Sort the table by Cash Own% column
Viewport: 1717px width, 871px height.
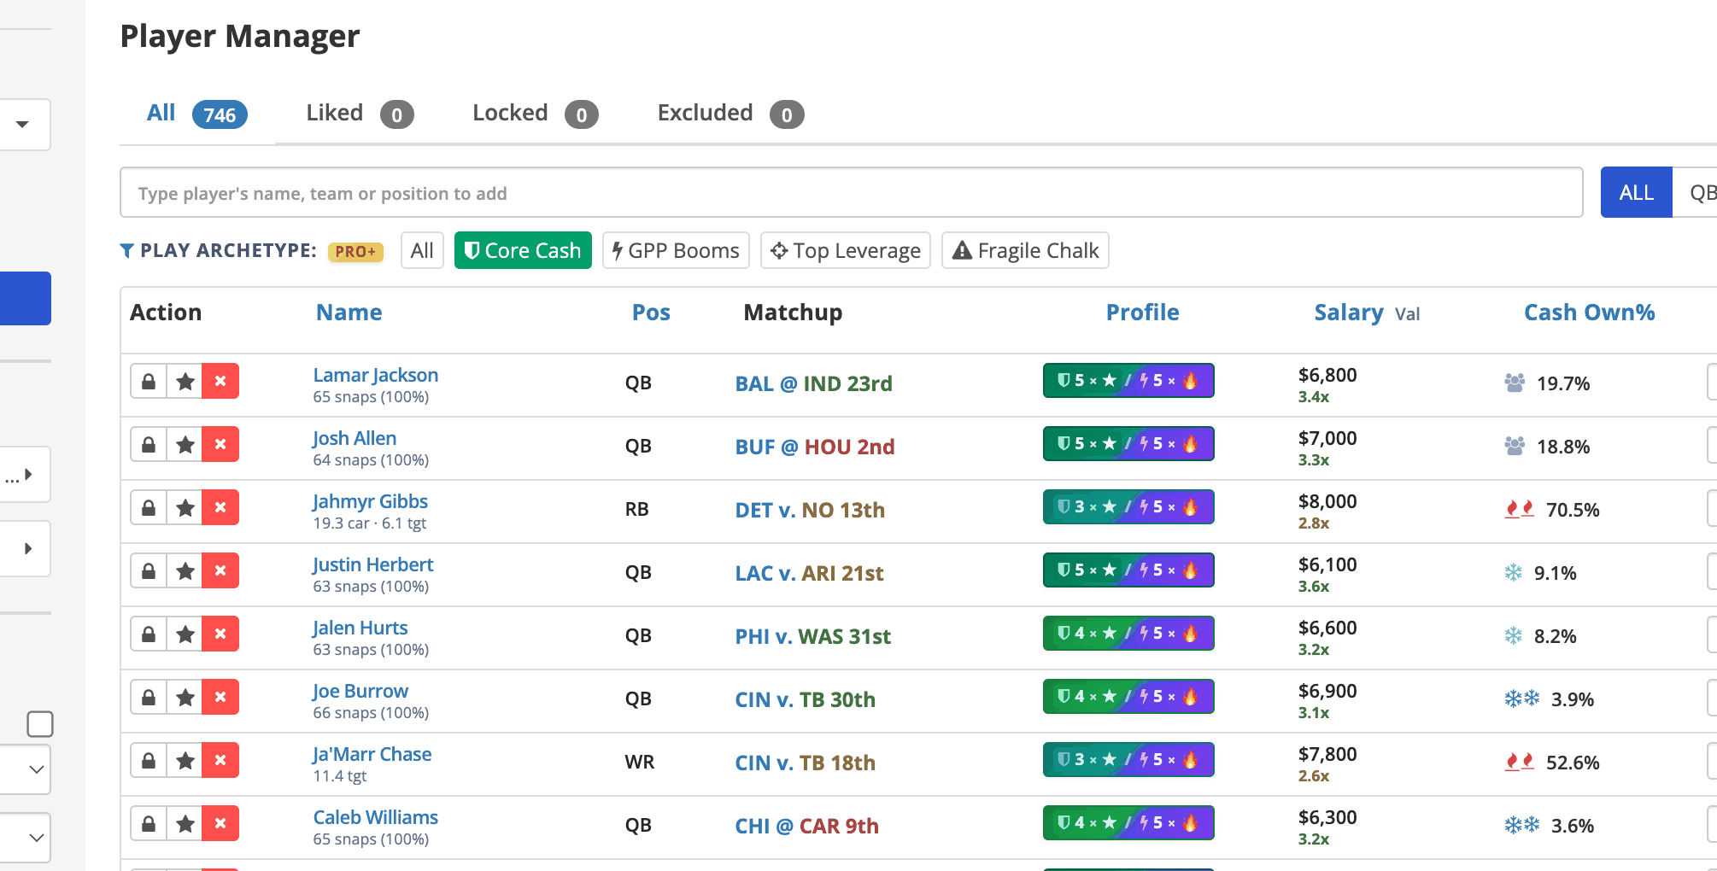point(1589,313)
